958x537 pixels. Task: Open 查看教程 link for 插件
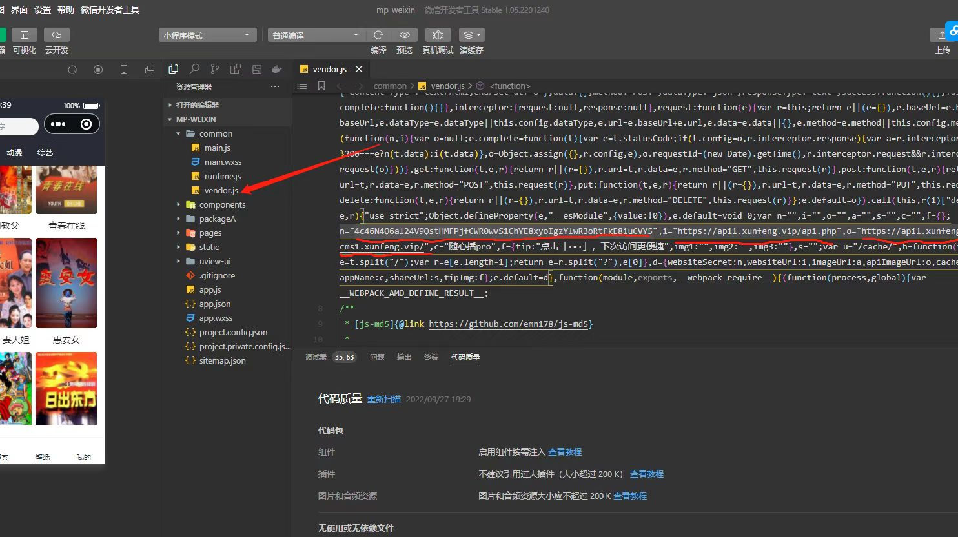coord(647,474)
